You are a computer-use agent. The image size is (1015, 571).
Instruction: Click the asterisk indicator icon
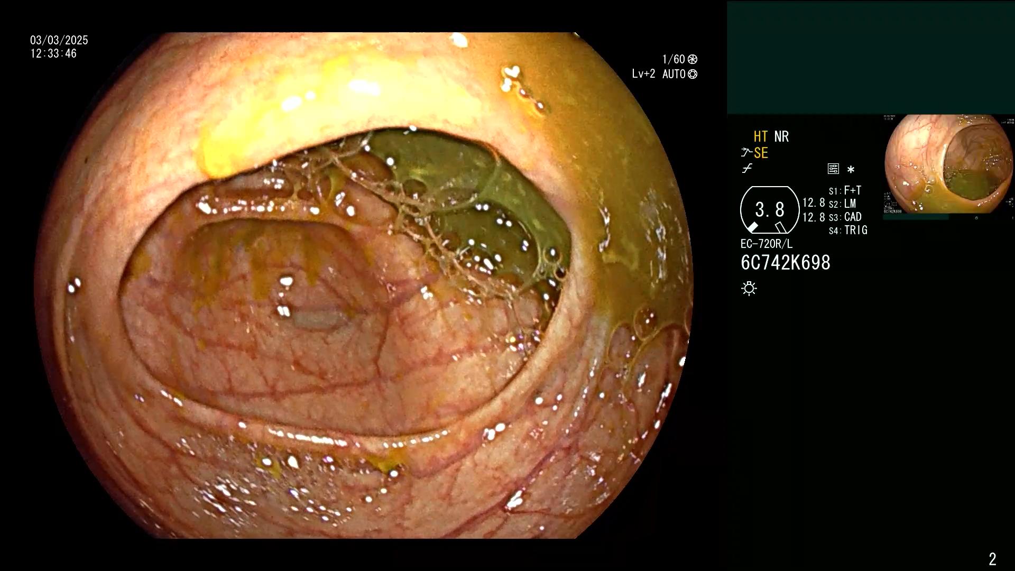coord(851,170)
